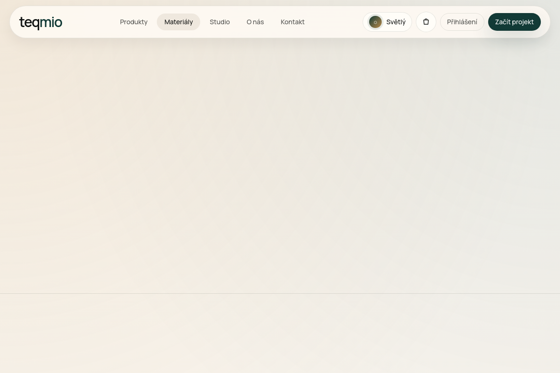Go to teqmio home via logo
560x373 pixels.
tap(41, 22)
